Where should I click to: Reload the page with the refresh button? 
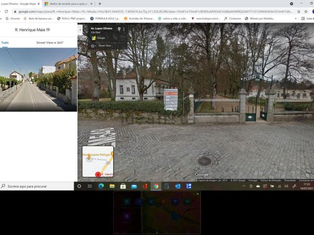6,12
